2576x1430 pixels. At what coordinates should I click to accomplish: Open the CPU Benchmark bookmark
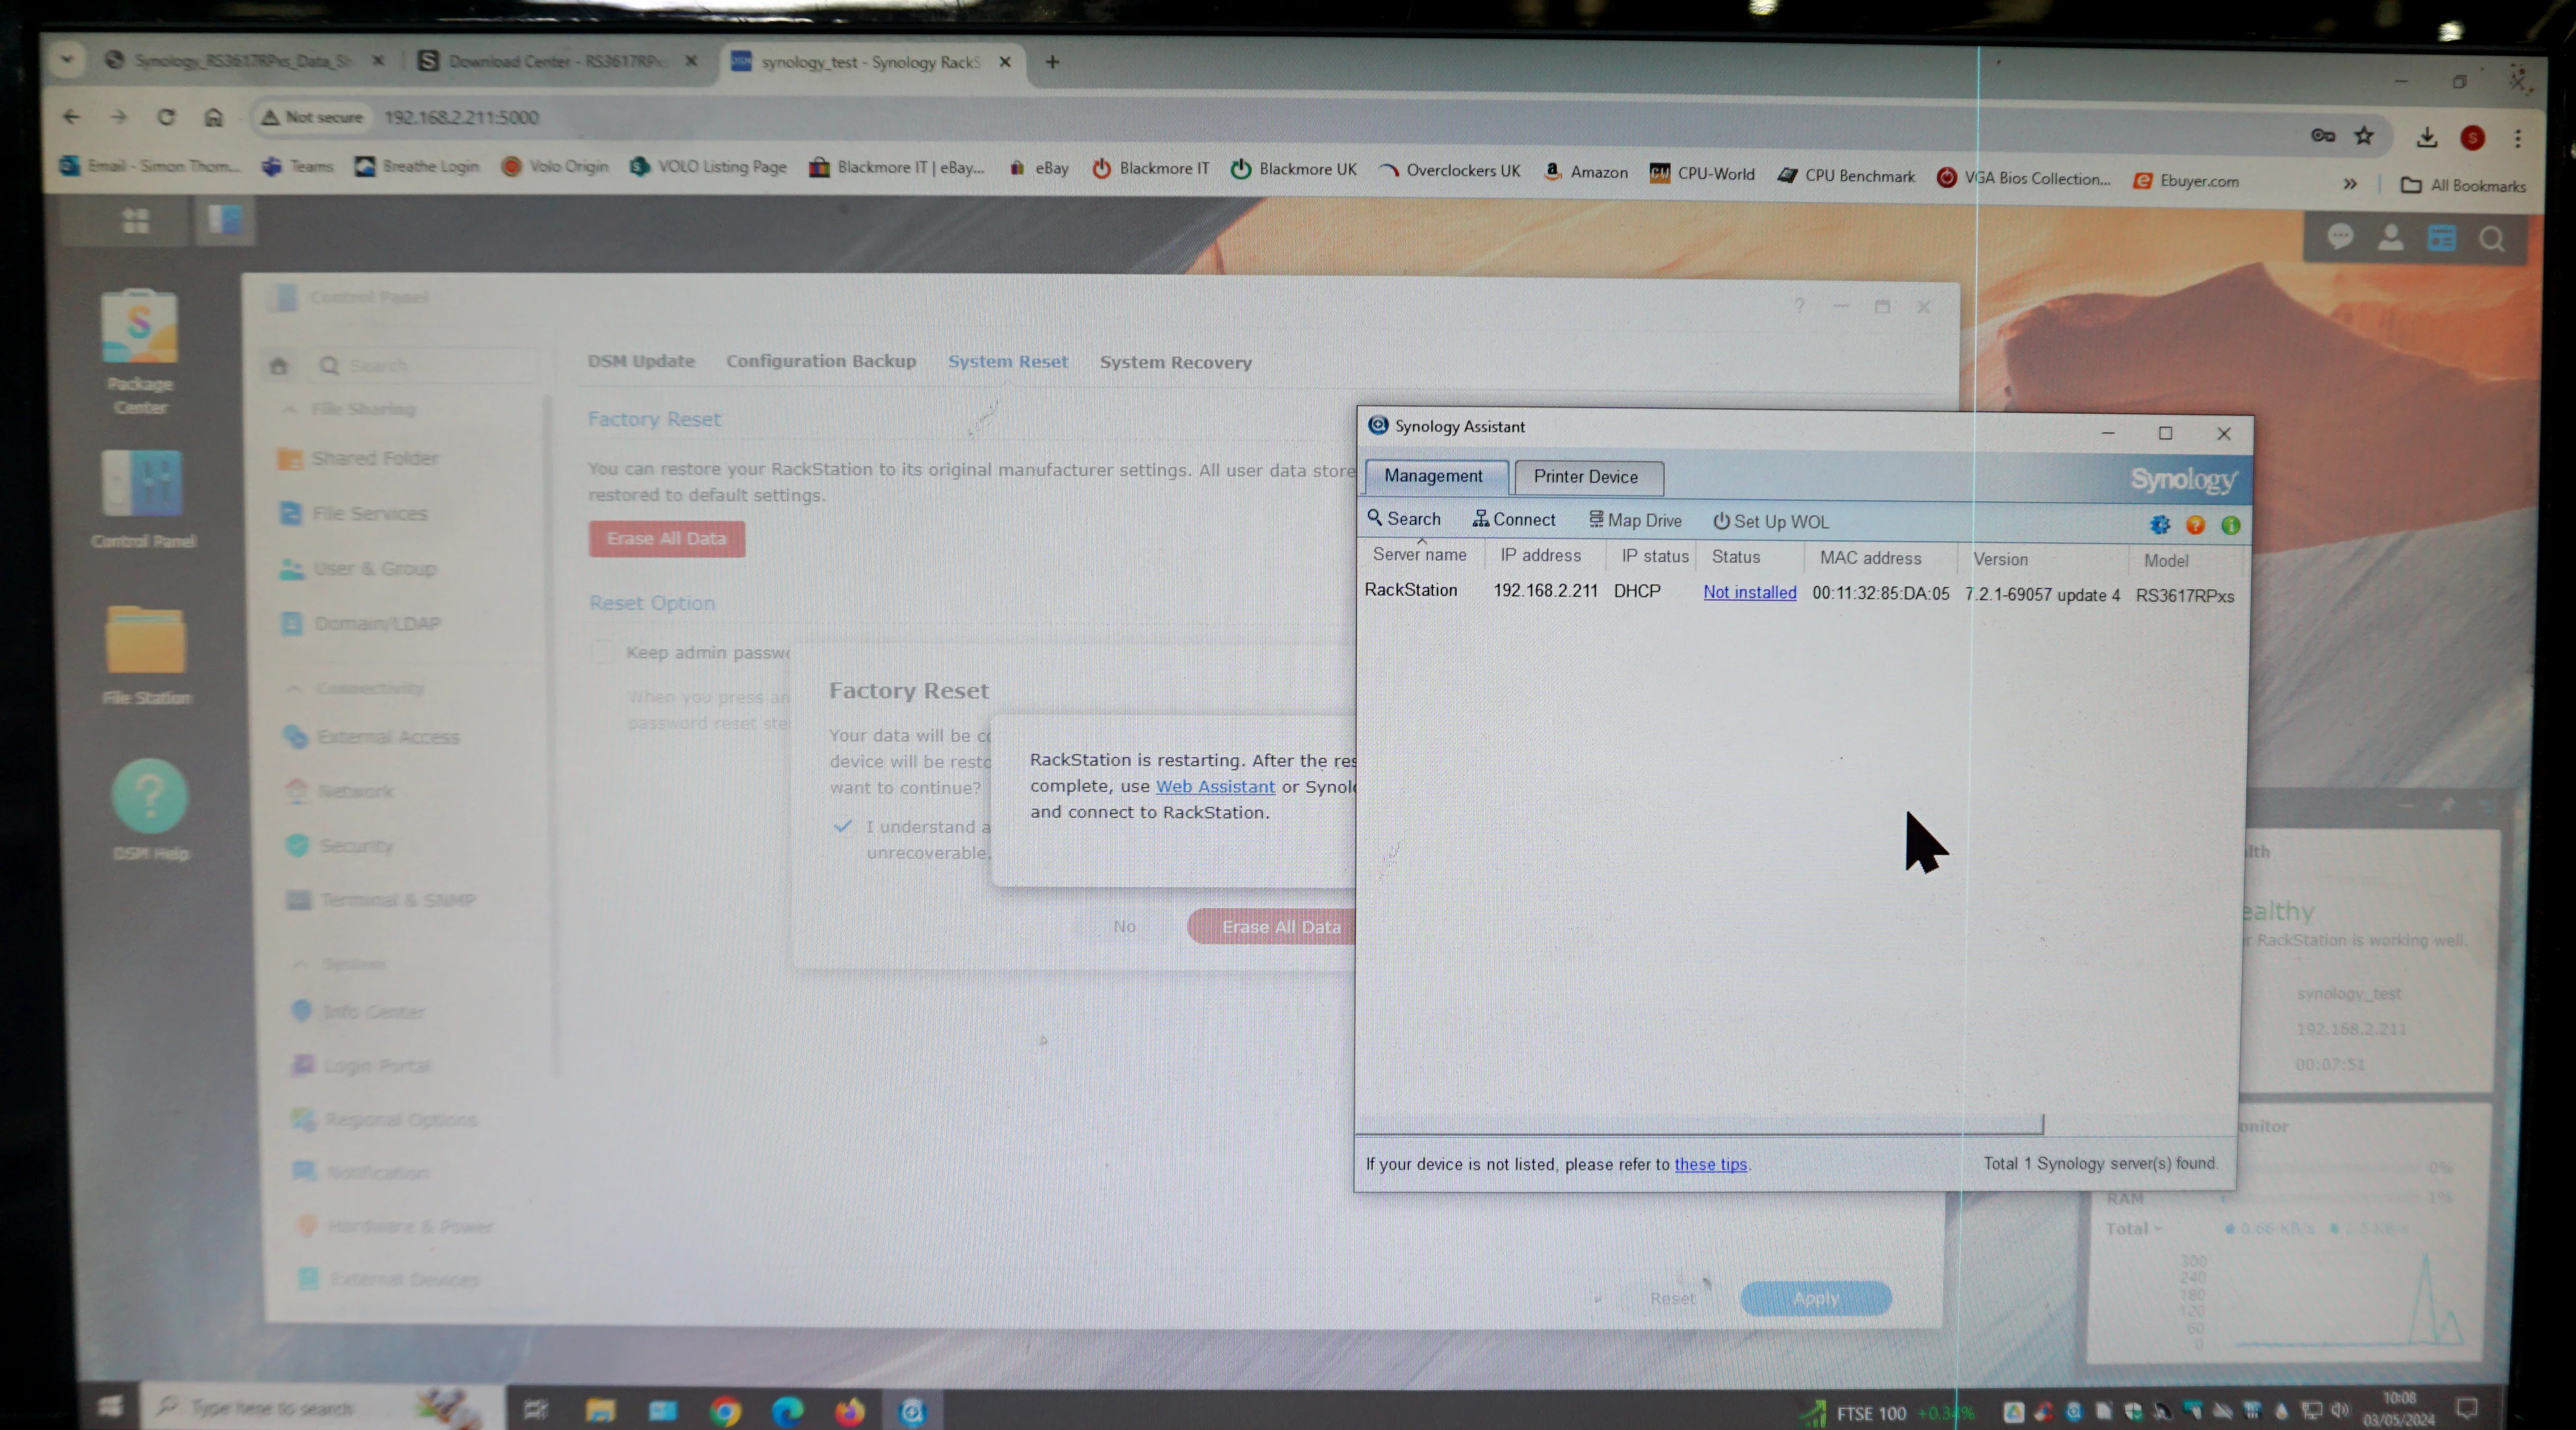(x=1846, y=176)
